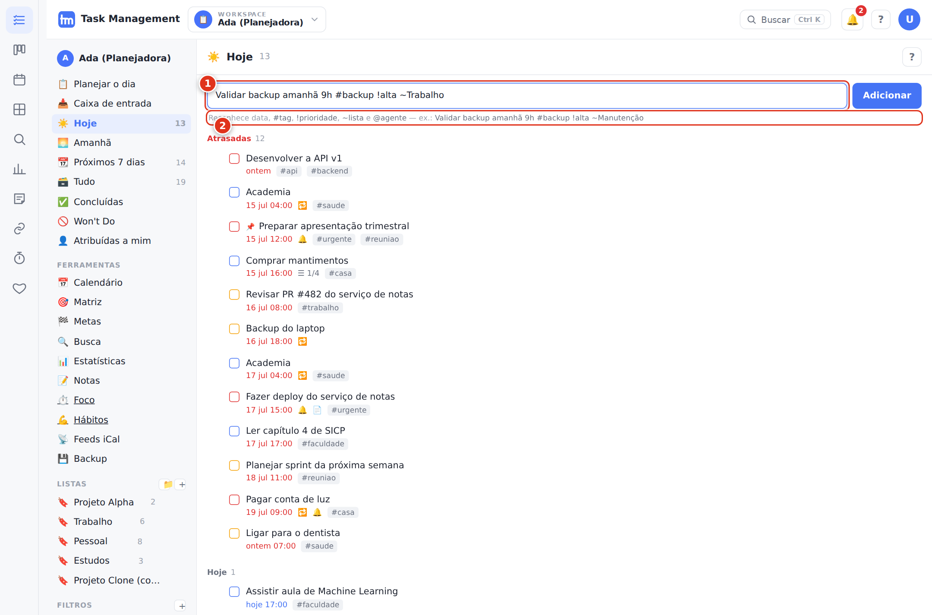
Task: Click the Adicionar button
Action: click(x=887, y=95)
